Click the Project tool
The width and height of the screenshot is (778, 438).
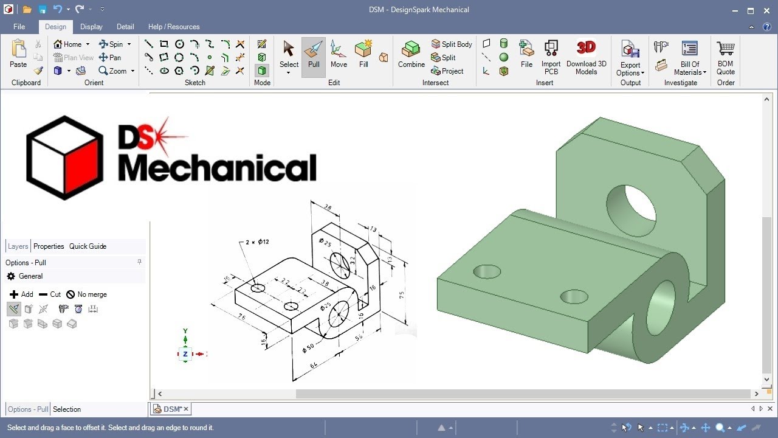click(447, 71)
